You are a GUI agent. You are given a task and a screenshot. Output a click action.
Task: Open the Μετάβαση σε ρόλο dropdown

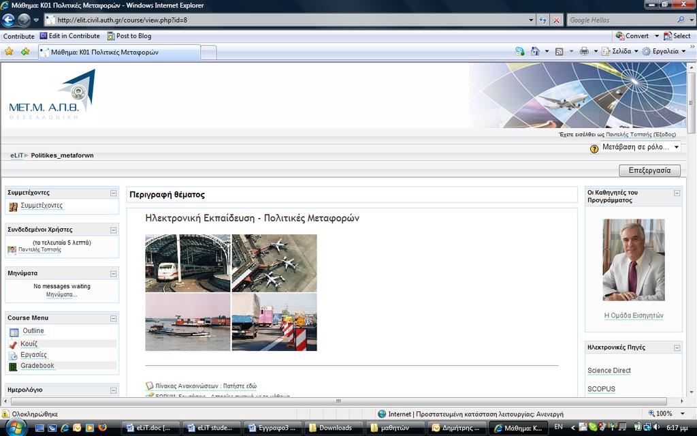click(x=641, y=147)
